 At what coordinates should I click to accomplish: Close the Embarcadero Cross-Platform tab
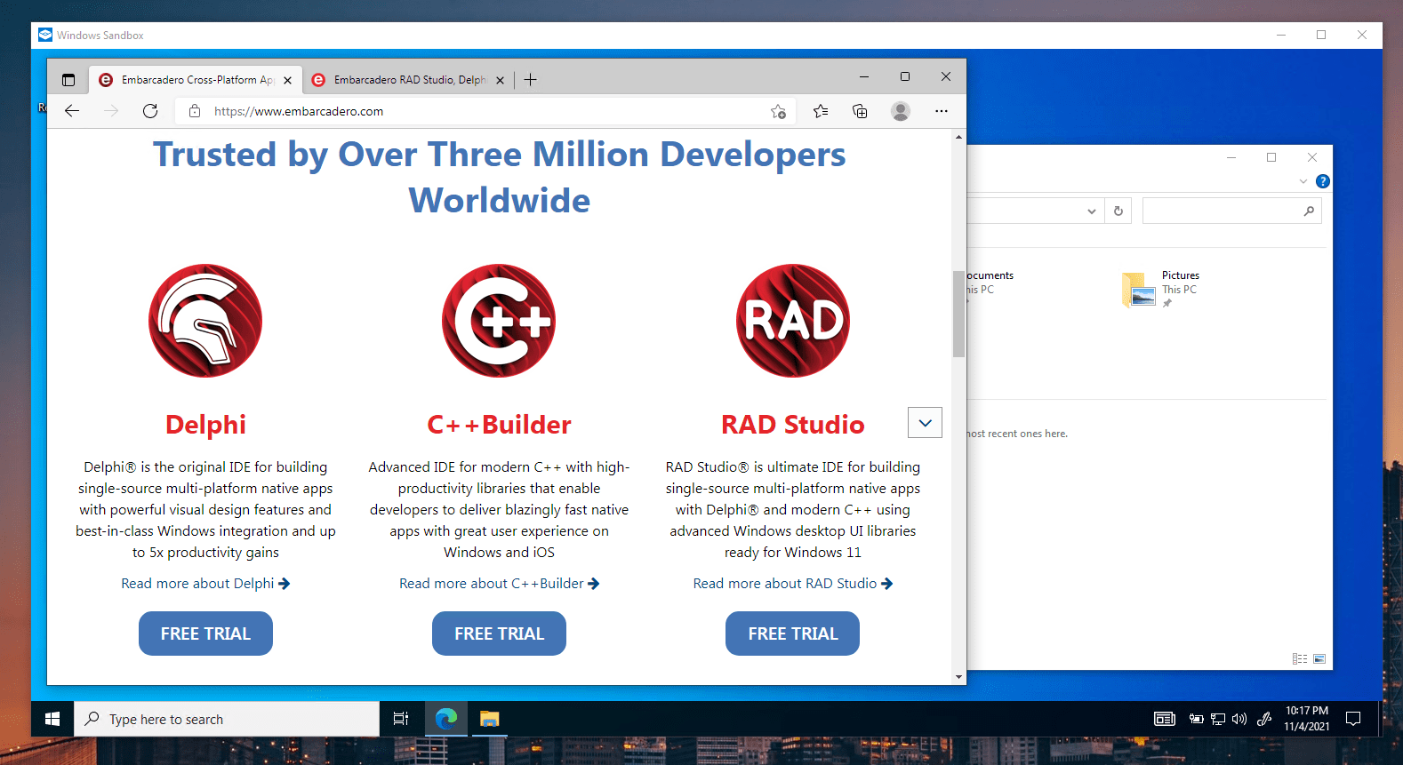point(287,80)
